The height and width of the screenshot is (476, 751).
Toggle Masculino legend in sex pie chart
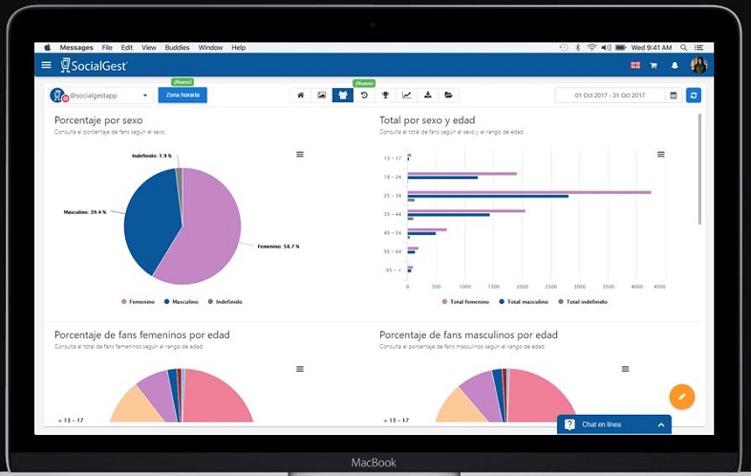(x=181, y=301)
